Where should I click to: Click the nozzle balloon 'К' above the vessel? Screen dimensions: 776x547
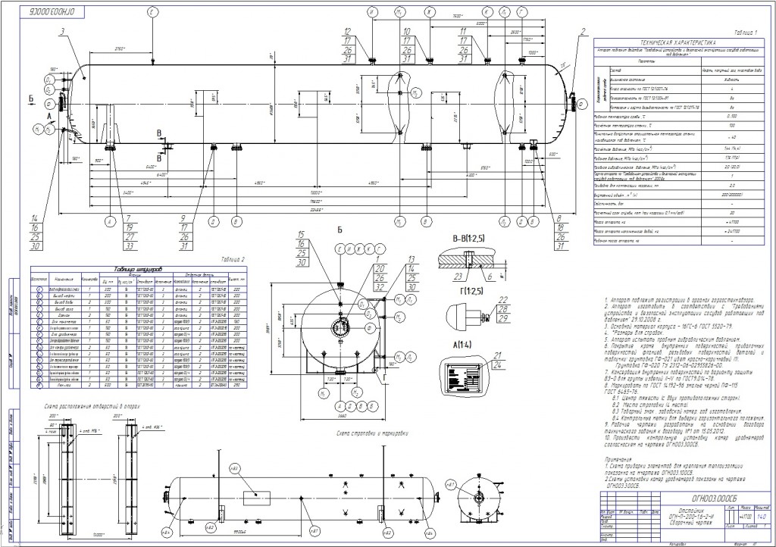coord(487,12)
